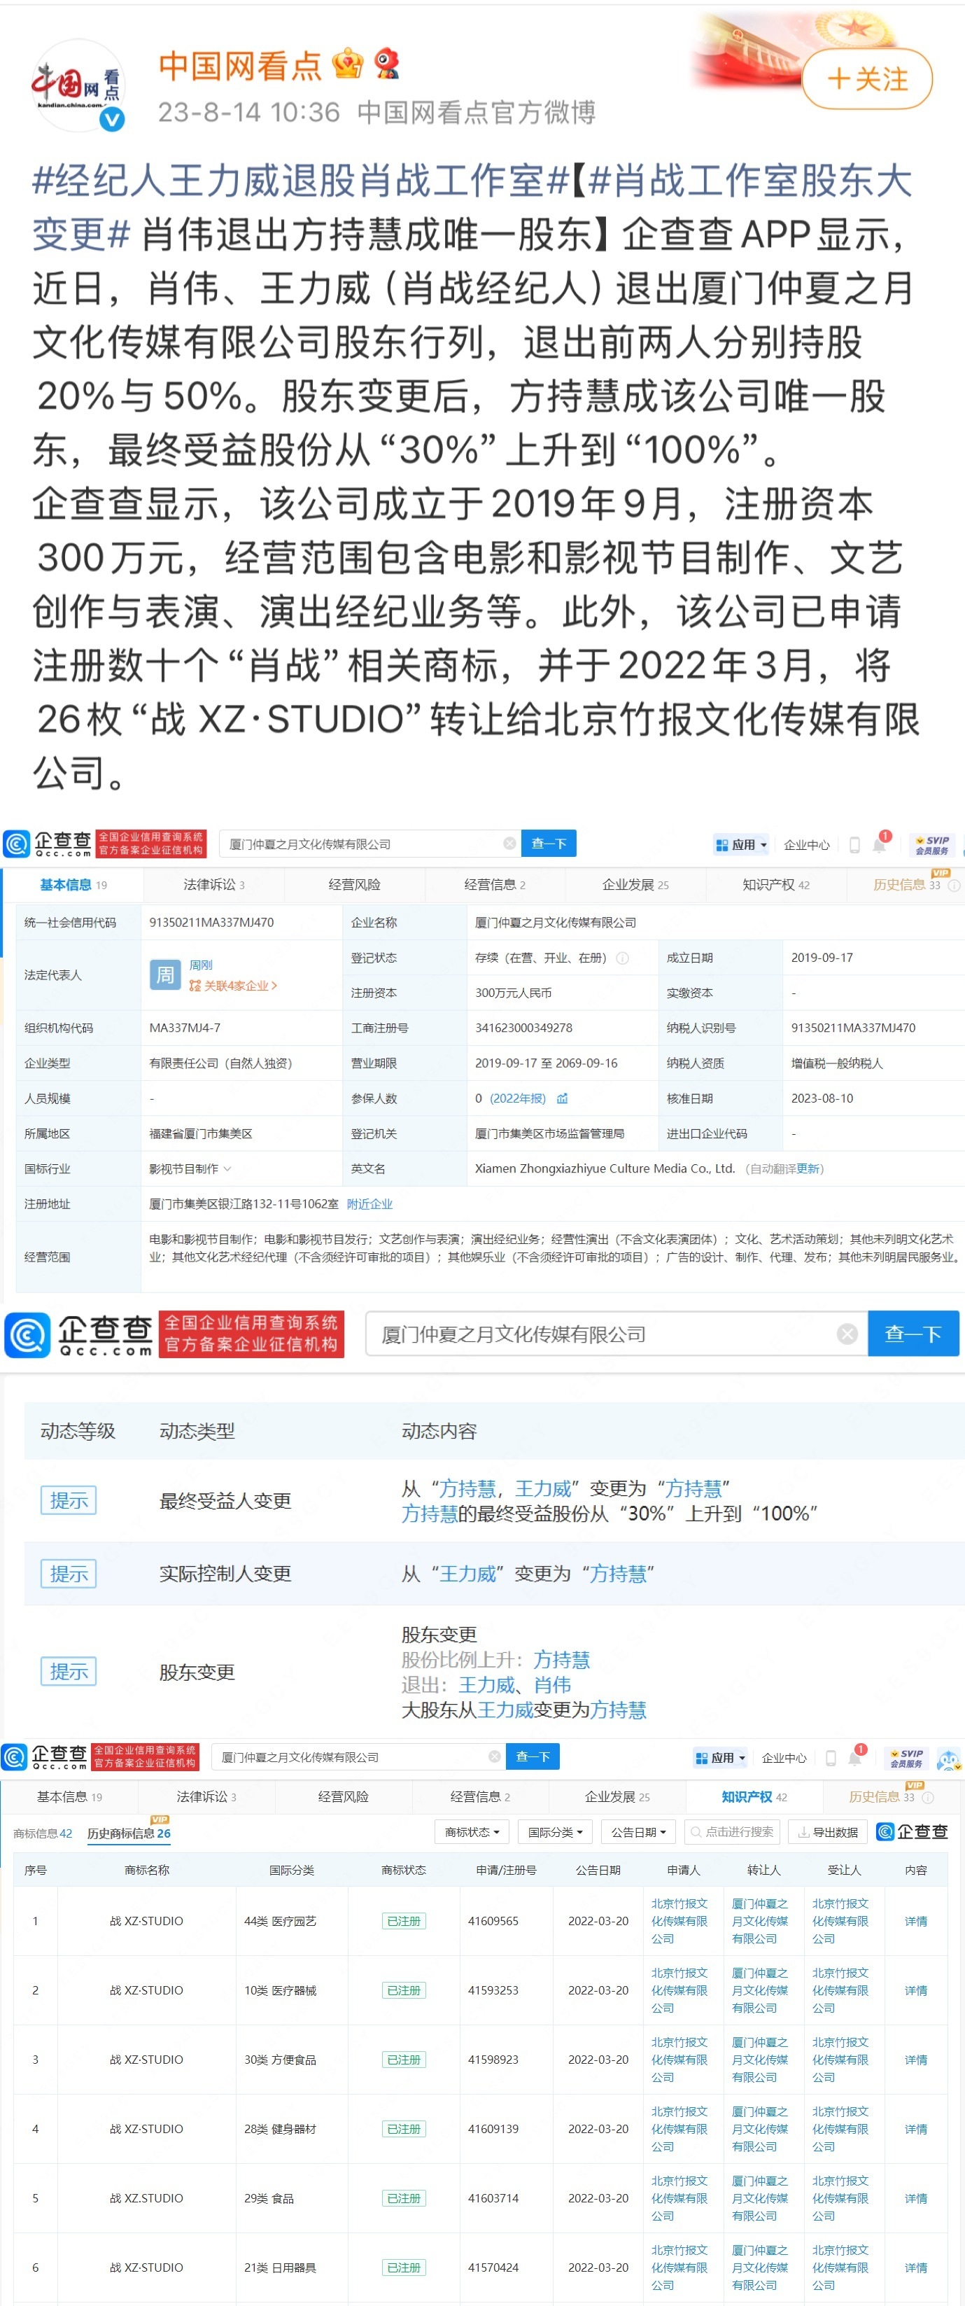Click the phone icon above the trademark panel
The width and height of the screenshot is (965, 2306).
click(831, 1757)
